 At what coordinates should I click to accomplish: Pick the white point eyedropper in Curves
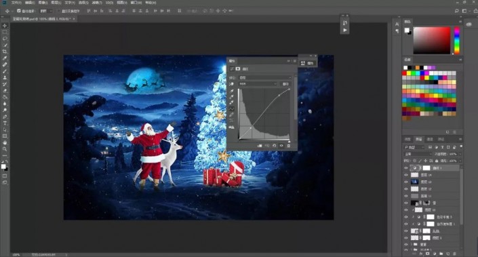point(232,102)
